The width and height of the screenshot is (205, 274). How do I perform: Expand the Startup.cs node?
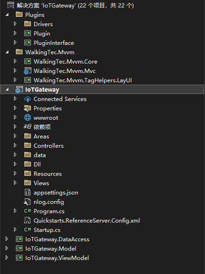[15, 230]
